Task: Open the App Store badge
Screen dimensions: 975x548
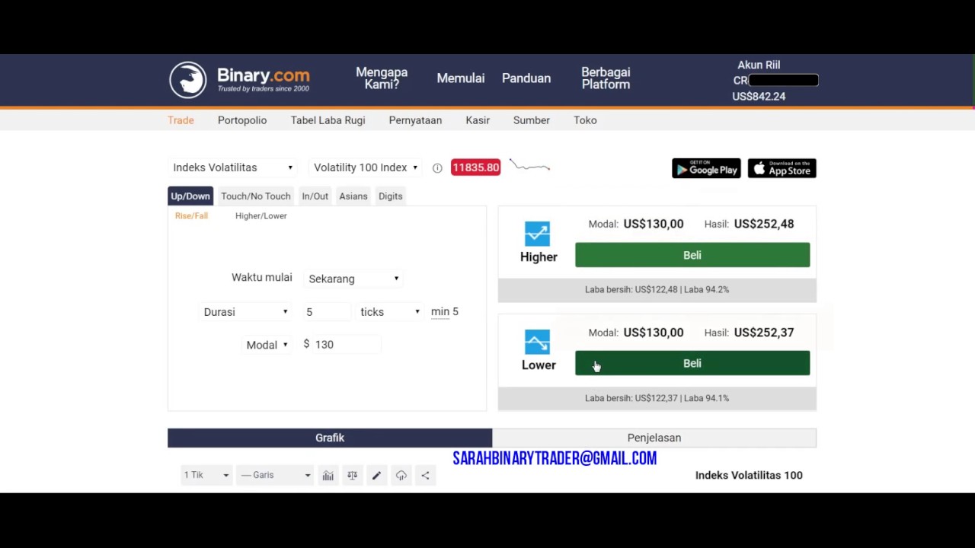Action: 782,168
